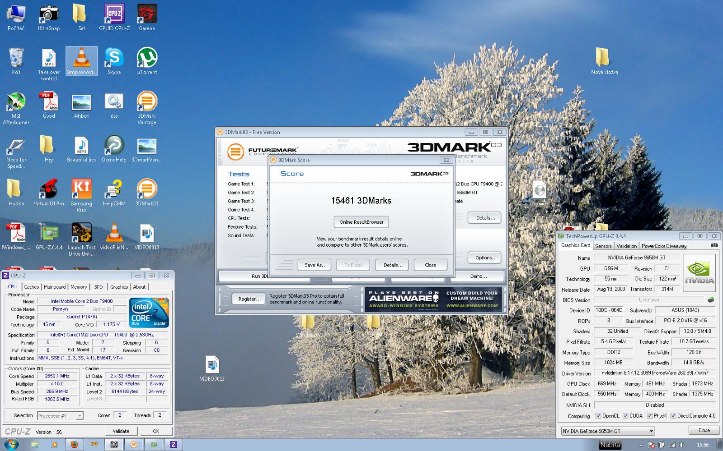Open the PowerColor Giveaway tab
Viewport: 723px width, 451px height.
pyautogui.click(x=664, y=246)
